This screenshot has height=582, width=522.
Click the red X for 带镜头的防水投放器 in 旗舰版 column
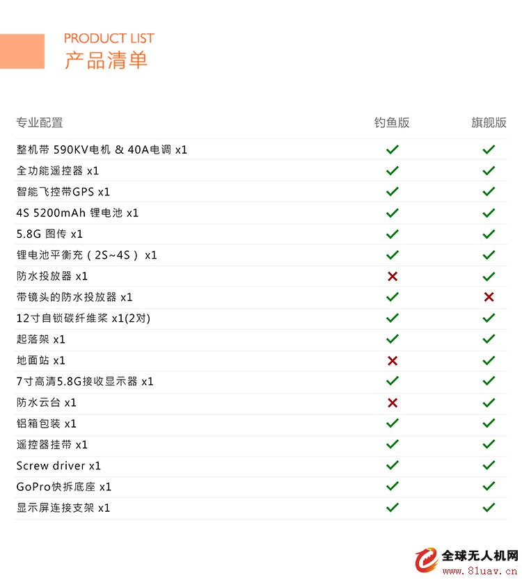(489, 297)
